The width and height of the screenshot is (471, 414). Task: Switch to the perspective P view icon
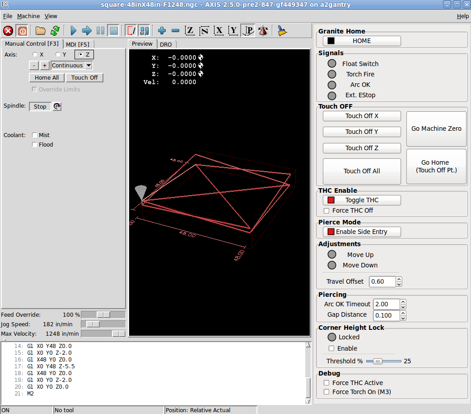[248, 31]
